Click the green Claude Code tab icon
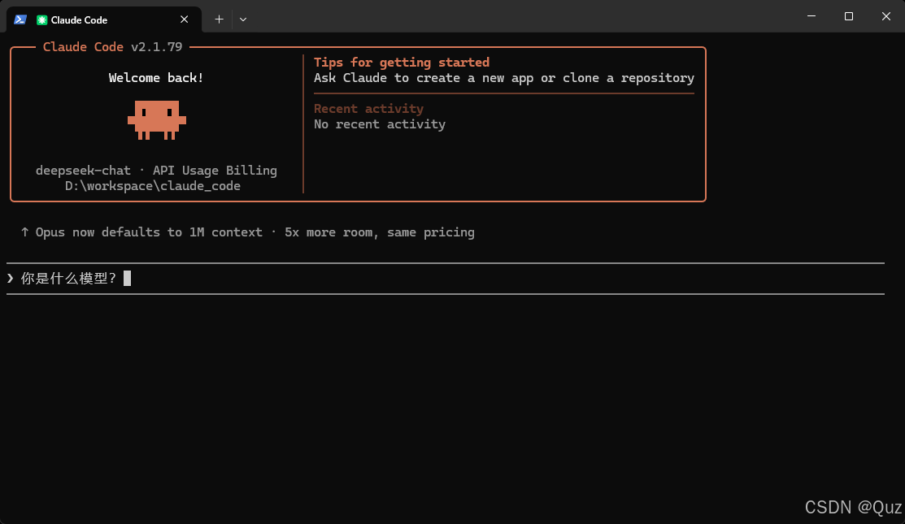 (x=41, y=19)
